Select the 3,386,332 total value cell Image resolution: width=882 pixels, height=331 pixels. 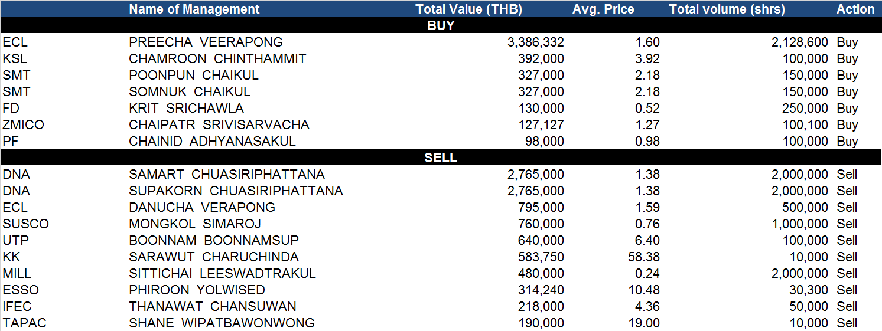[535, 42]
